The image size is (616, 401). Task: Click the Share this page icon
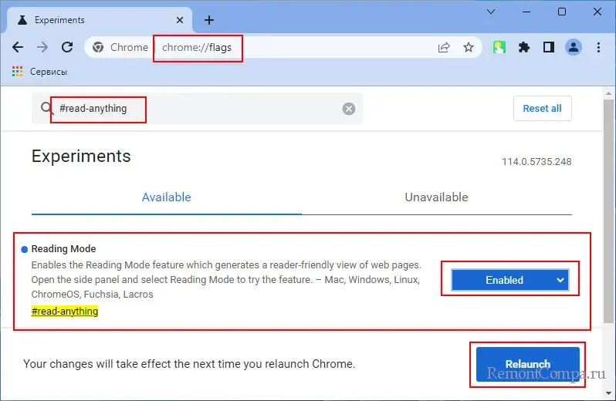tap(444, 47)
